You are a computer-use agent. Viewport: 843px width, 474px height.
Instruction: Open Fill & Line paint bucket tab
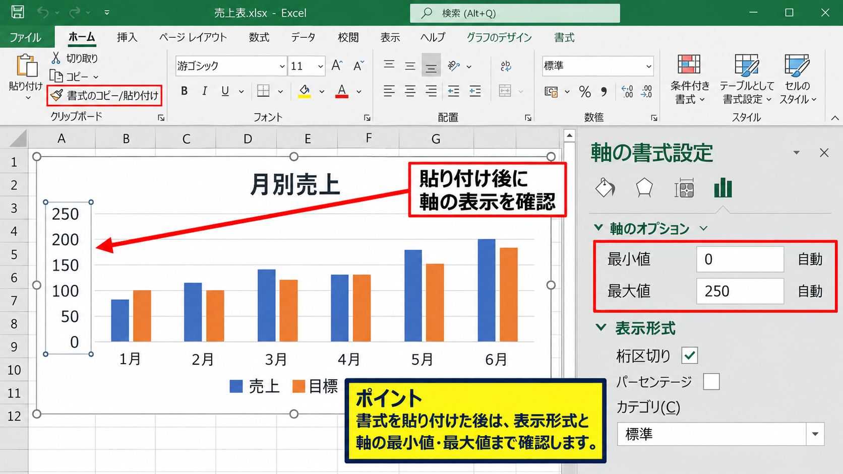click(x=605, y=188)
